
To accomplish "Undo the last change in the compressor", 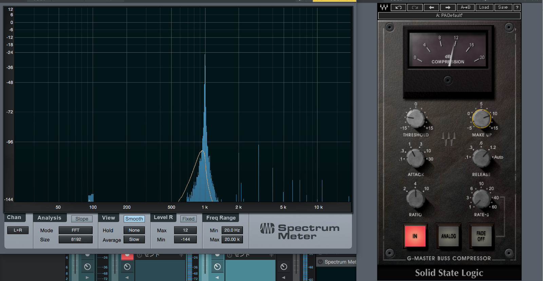I will [398, 7].
